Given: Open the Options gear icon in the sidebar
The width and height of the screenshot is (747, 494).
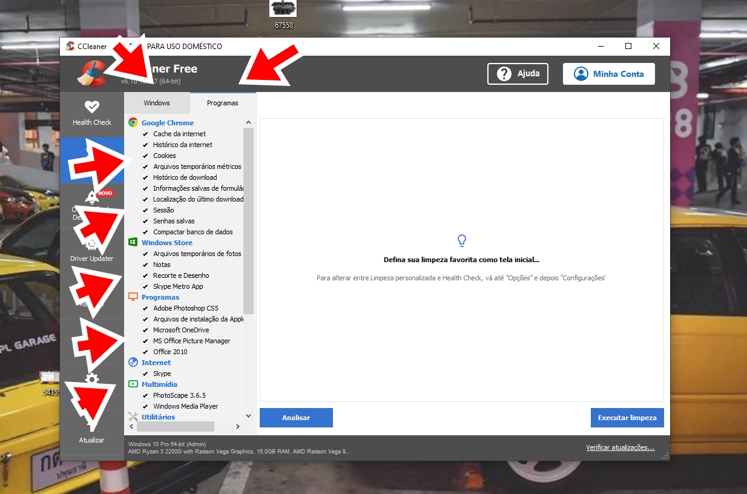Looking at the screenshot, I should [x=92, y=380].
